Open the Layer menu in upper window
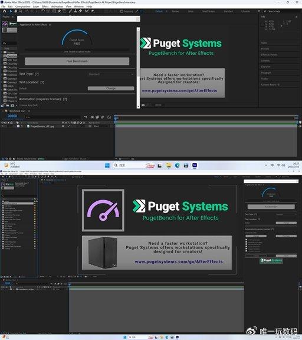Image resolution: width=302 pixels, height=340 pixels. tap(36, 6)
